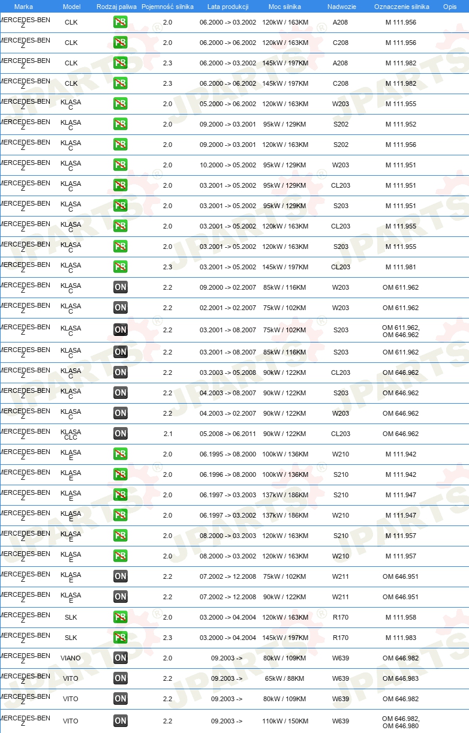Select engine code OM 646.983
The height and width of the screenshot is (733, 469).
(401, 678)
